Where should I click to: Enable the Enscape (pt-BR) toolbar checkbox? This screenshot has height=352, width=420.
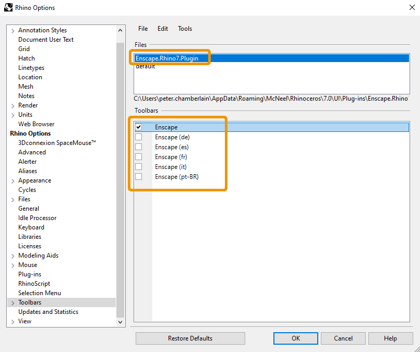tap(139, 177)
